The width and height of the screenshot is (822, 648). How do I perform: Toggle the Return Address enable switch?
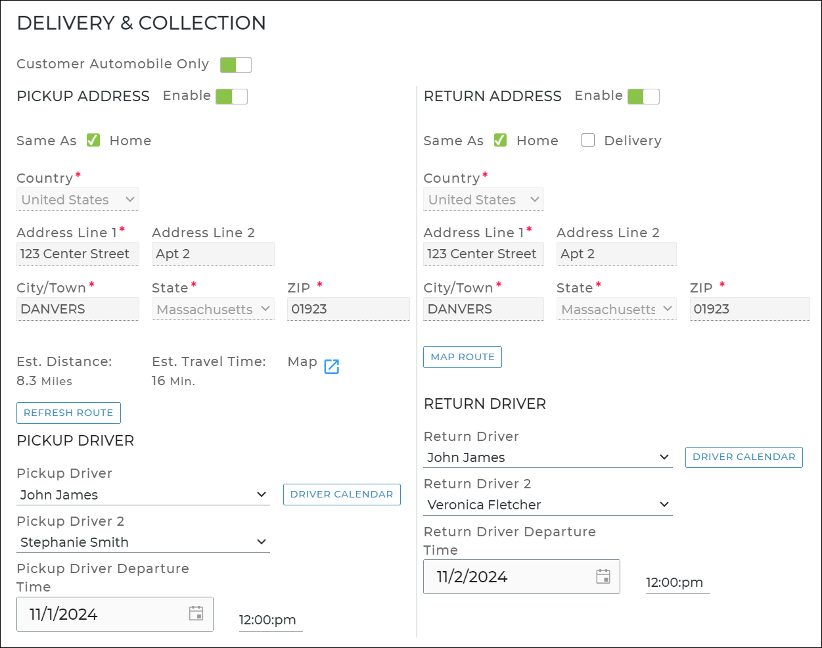click(x=643, y=97)
